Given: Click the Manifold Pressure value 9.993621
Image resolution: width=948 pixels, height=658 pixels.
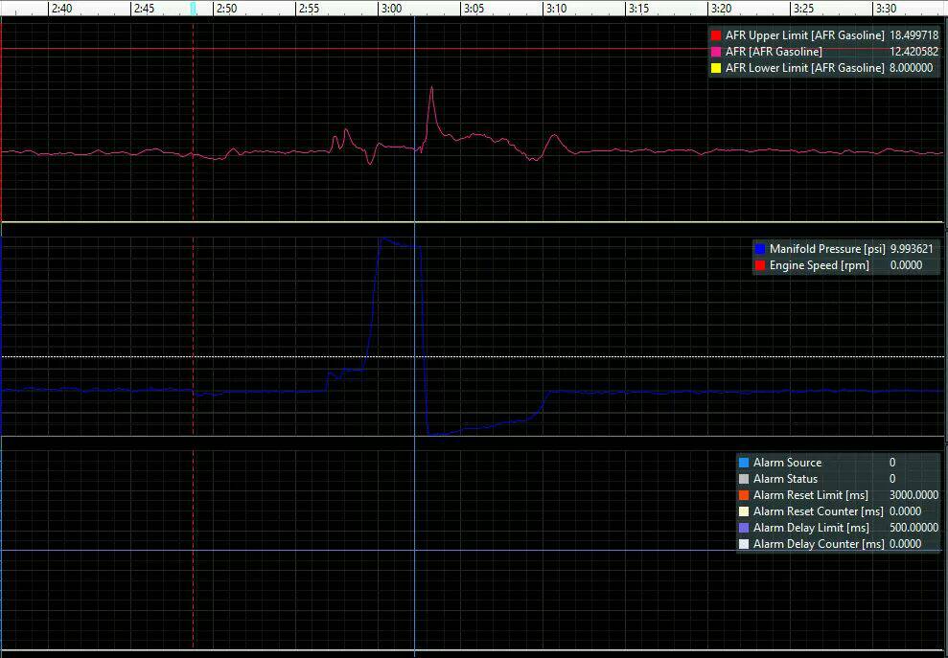Looking at the screenshot, I should [x=912, y=249].
